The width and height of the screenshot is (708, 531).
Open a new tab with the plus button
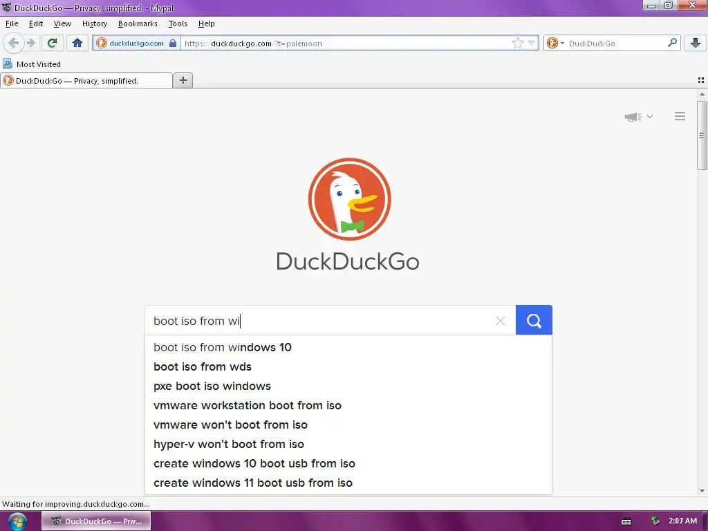click(x=183, y=80)
